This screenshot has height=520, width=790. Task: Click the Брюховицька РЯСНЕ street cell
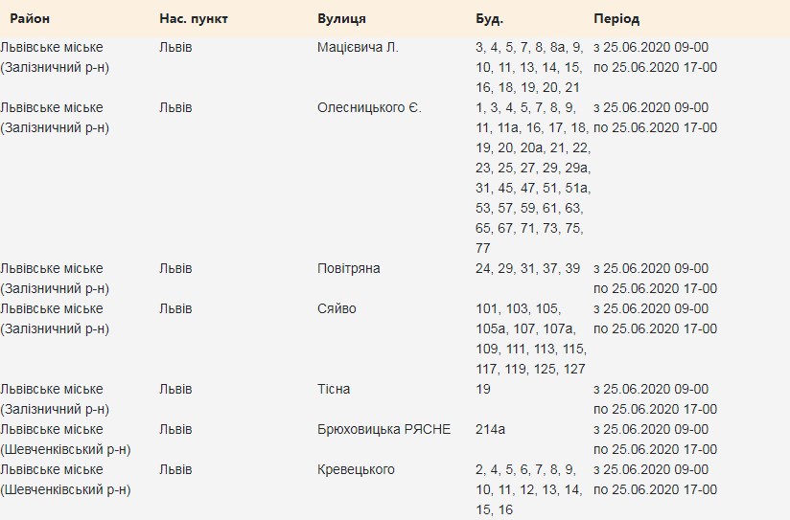point(383,429)
